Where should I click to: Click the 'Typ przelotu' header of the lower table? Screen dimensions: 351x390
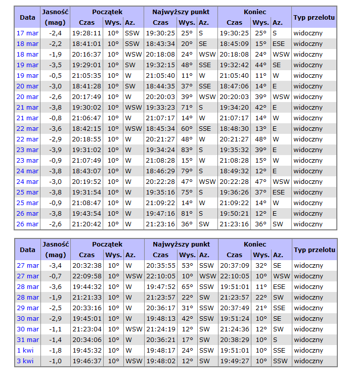pos(315,250)
